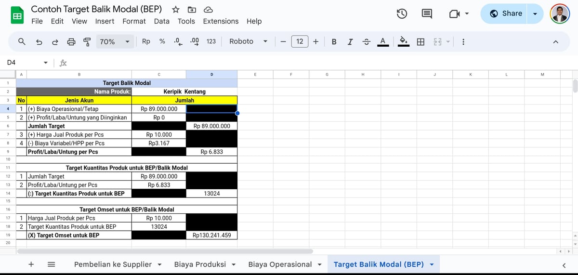The image size is (578, 275).
Task: Open the File menu
Action: [37, 21]
